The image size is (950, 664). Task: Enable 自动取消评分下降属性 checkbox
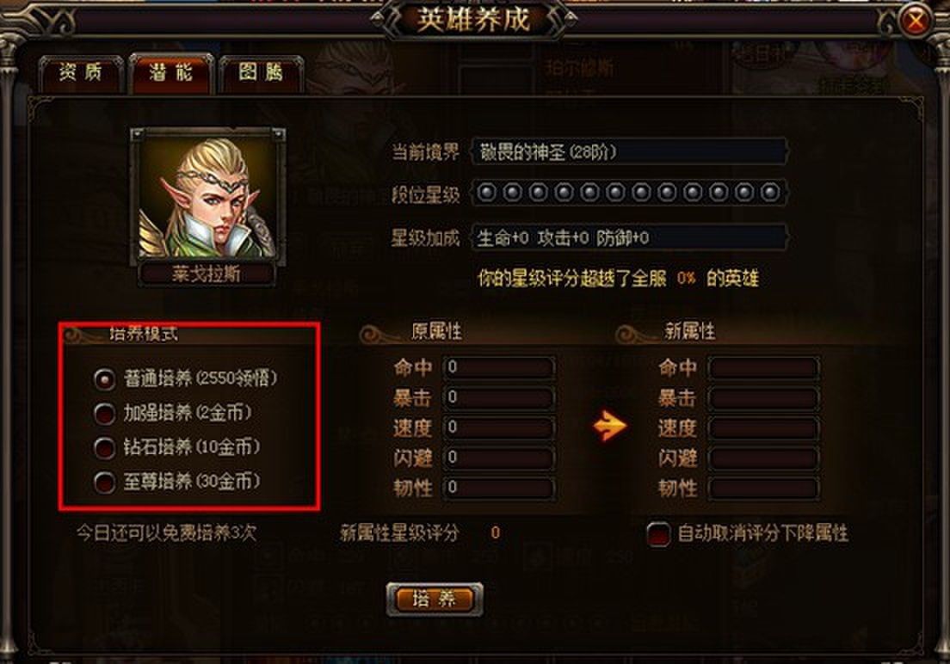point(658,534)
